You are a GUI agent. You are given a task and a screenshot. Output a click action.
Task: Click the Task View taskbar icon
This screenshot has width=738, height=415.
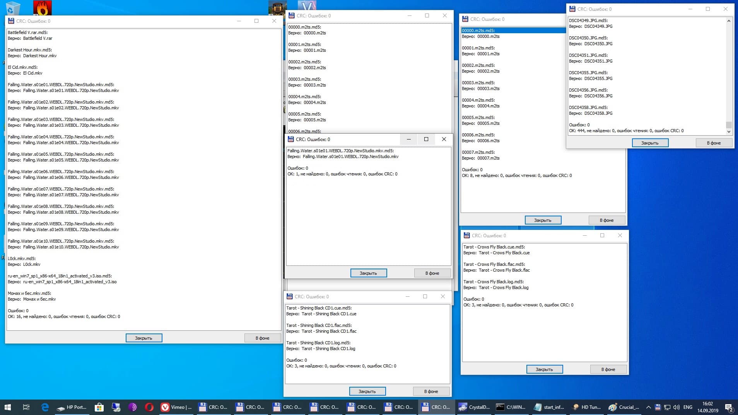tap(26, 407)
